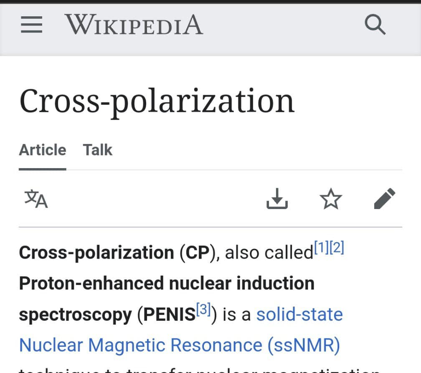This screenshot has width=421, height=373.
Task: Follow Nuclear Magnetic Resonance (ssNMR) link
Action: click(x=180, y=345)
